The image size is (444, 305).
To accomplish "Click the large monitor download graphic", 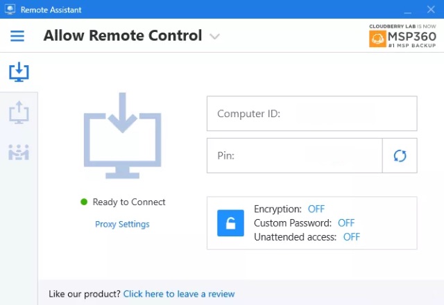I will 123,136.
